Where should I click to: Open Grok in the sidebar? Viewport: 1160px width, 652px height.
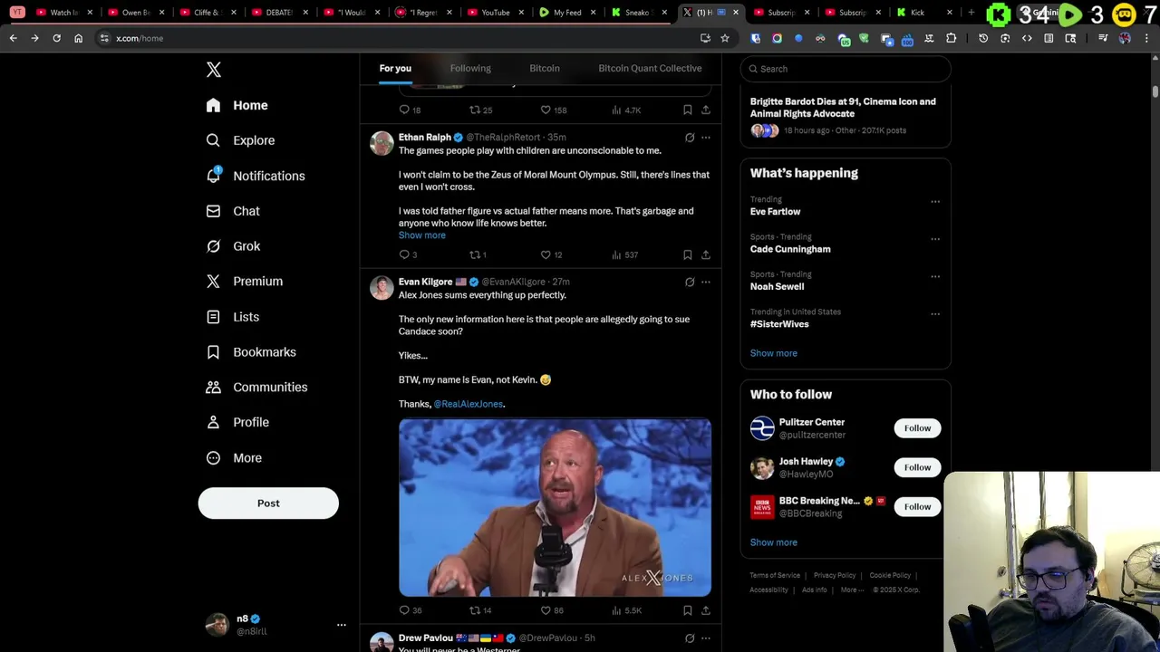point(233,246)
